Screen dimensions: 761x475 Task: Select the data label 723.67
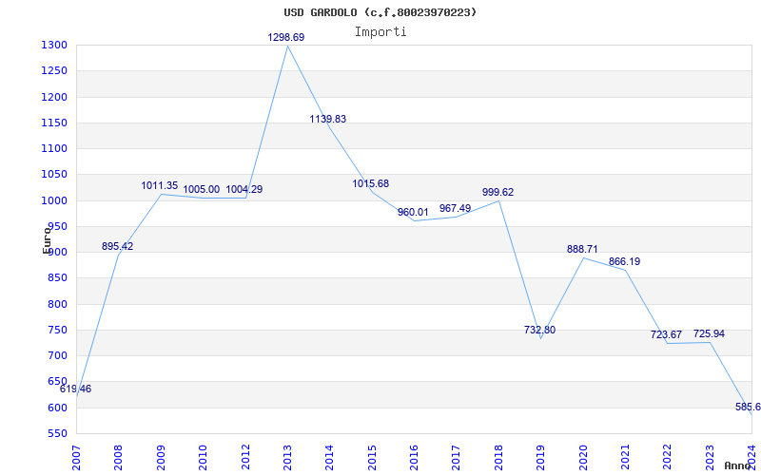click(x=667, y=335)
